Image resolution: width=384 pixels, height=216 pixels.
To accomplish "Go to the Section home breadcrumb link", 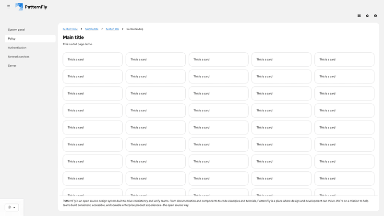I will coord(70,29).
